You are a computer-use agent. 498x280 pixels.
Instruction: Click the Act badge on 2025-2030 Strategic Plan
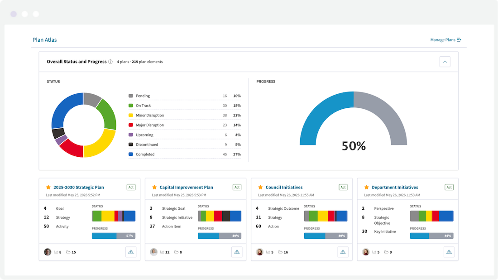(x=131, y=187)
